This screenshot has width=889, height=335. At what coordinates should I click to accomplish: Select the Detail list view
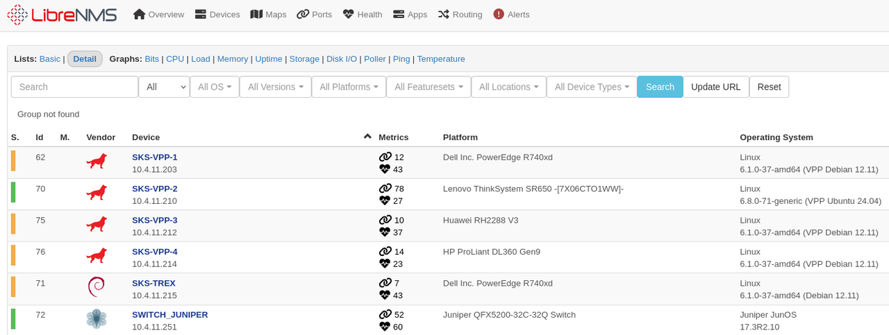[85, 59]
